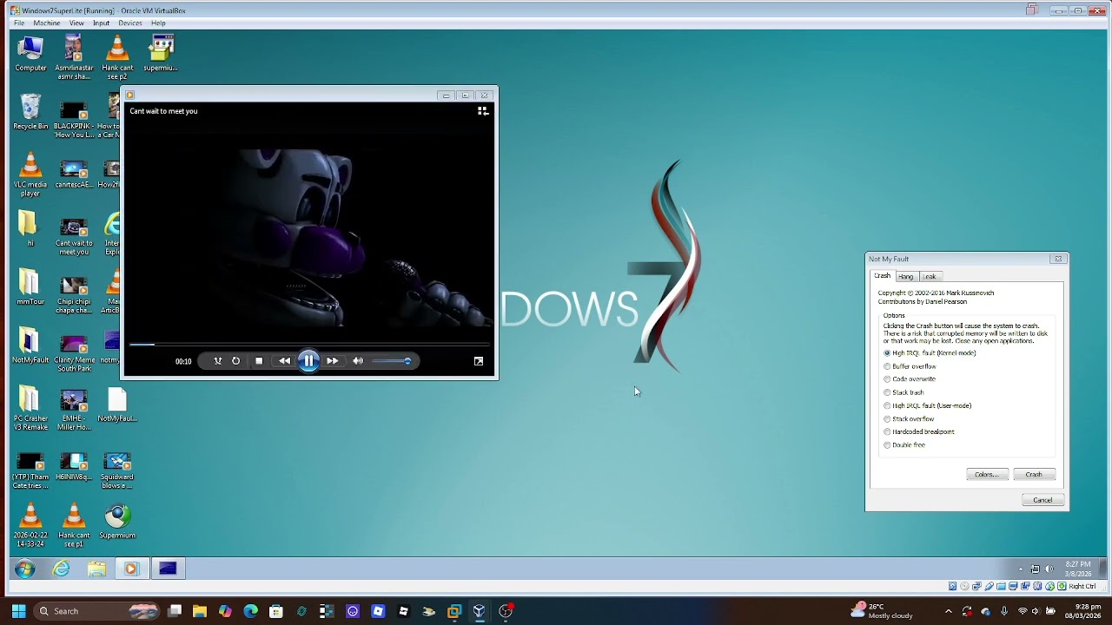Click the Stop button in media player
The height and width of the screenshot is (625, 1112).
(259, 361)
